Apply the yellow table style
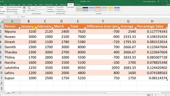The width and height of the screenshot is (170, 96). 111,9
